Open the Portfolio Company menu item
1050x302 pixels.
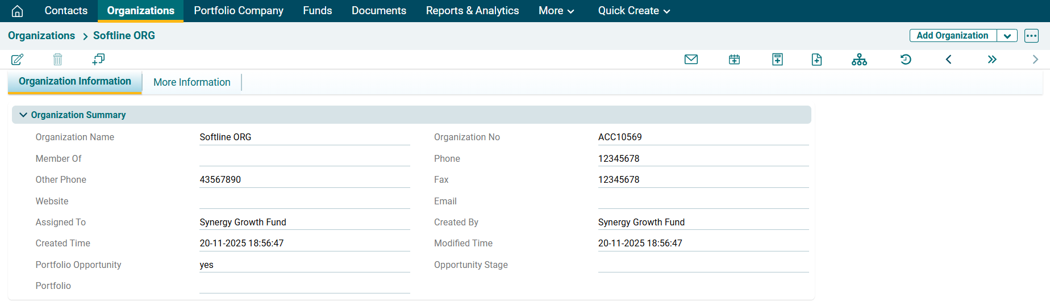tap(239, 11)
